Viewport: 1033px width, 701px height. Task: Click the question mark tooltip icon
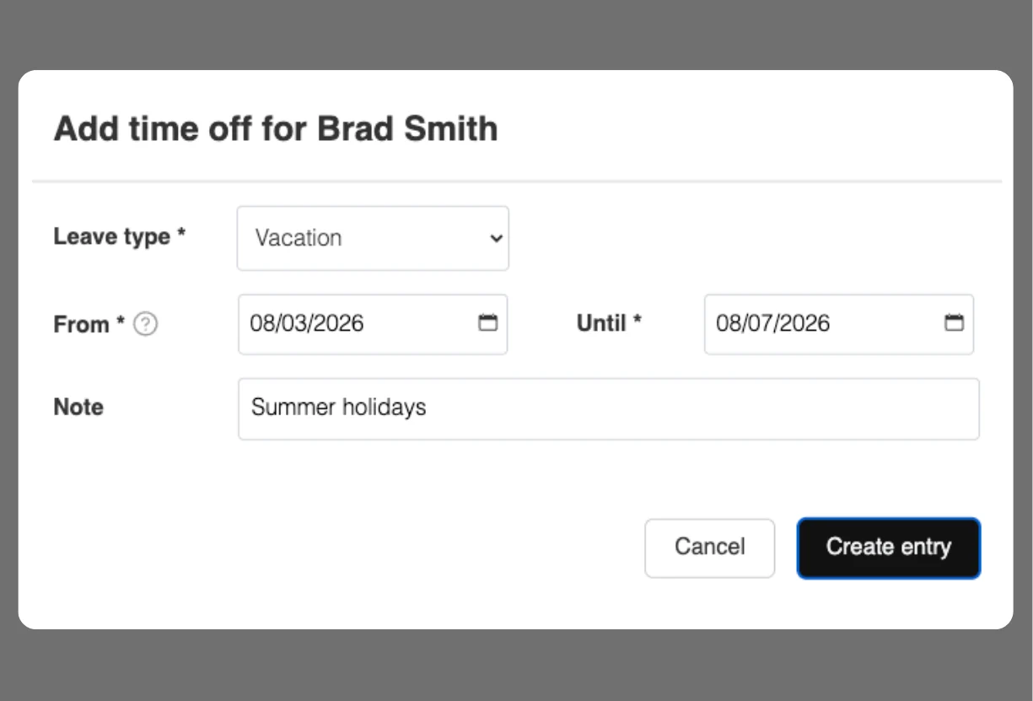(x=143, y=324)
